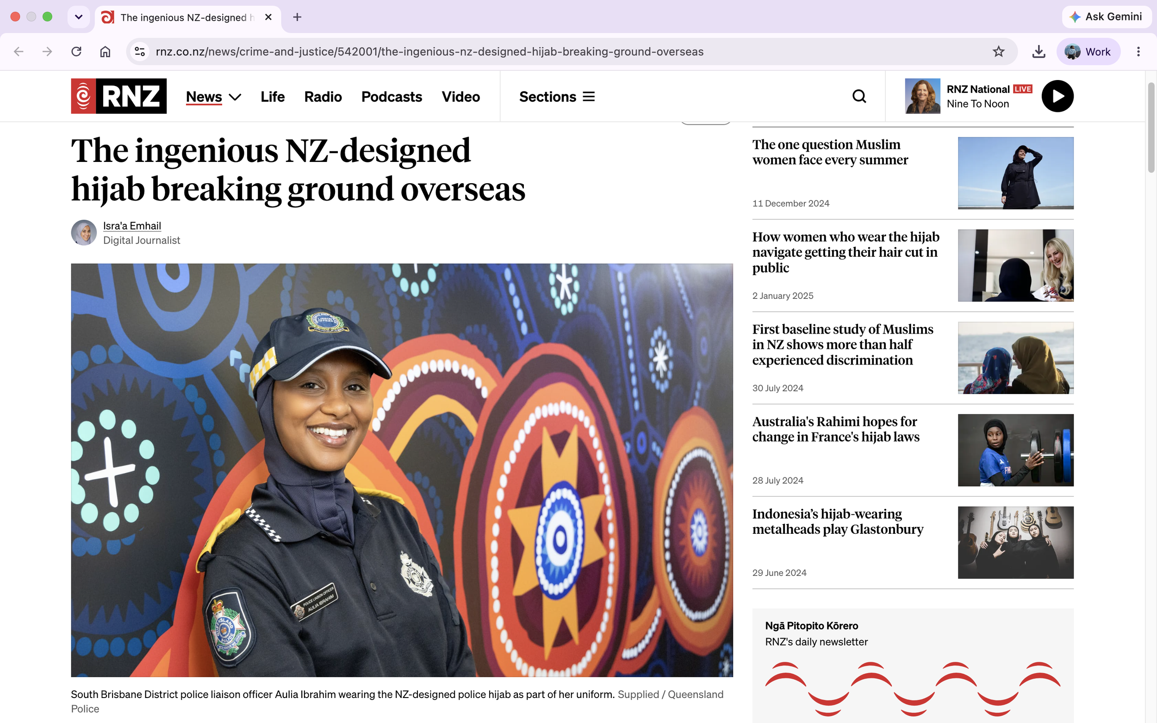Go back in the browser
This screenshot has height=723, width=1157.
19,52
